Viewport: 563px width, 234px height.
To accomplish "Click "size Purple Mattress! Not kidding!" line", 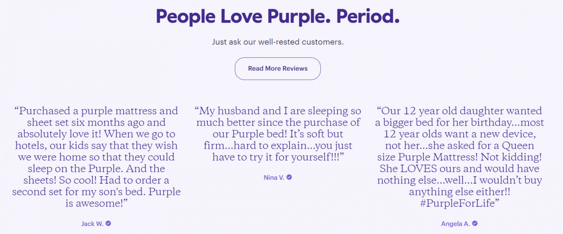I will point(459,157).
